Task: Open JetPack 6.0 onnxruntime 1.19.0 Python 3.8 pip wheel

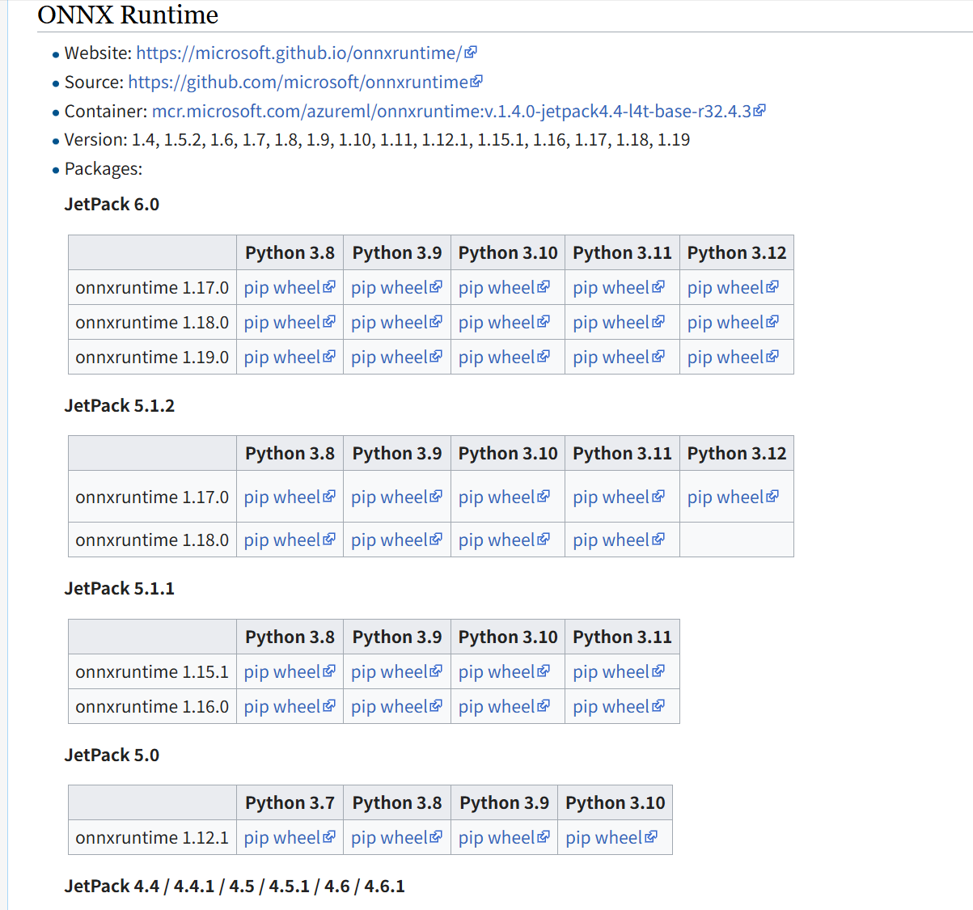Action: [x=290, y=358]
